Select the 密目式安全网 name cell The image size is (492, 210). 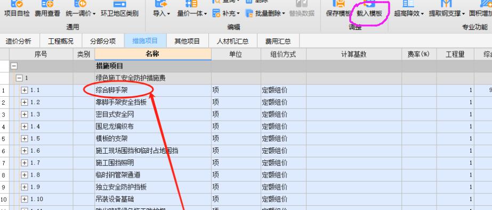tap(153, 114)
